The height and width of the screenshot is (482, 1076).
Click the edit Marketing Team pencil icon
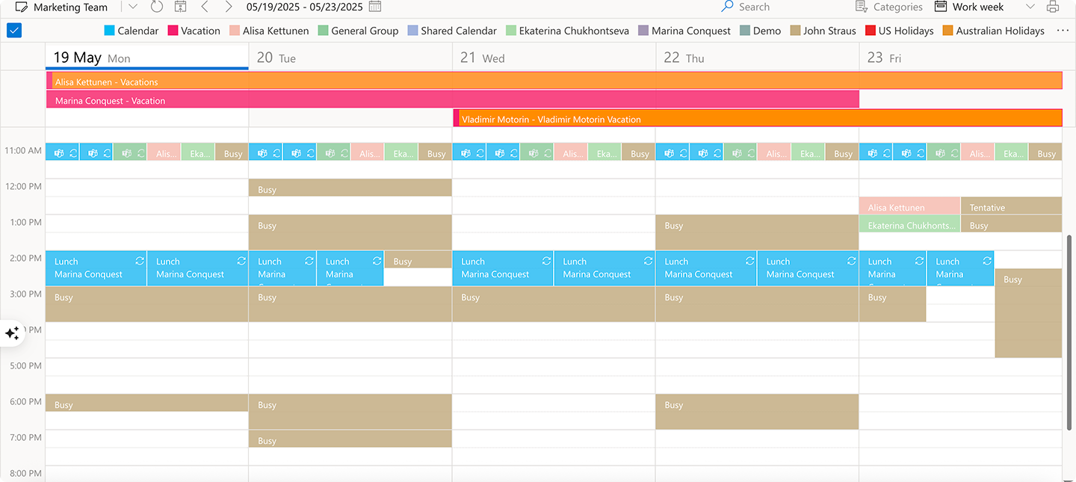(22, 7)
